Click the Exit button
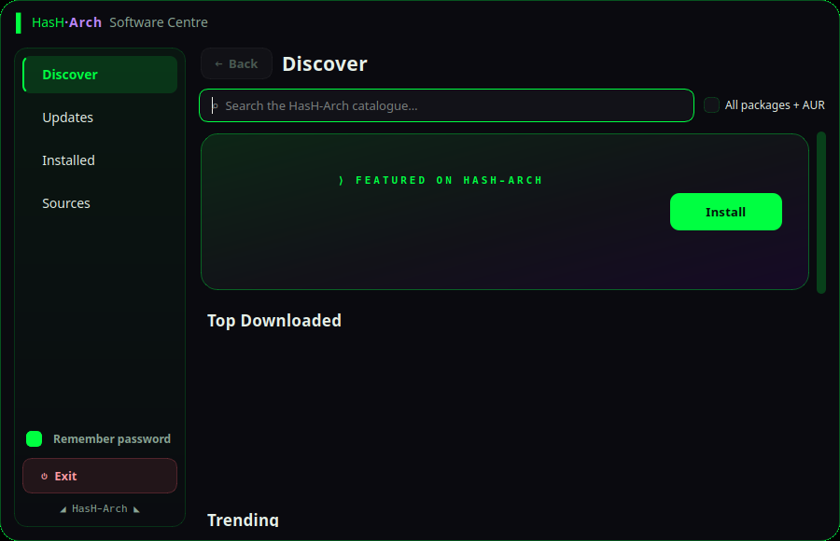This screenshot has width=840, height=541. 100,476
